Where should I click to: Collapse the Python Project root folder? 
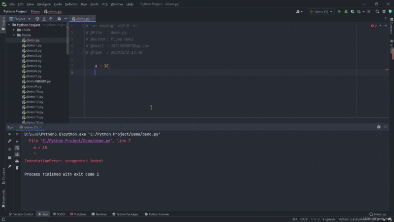click(9, 25)
